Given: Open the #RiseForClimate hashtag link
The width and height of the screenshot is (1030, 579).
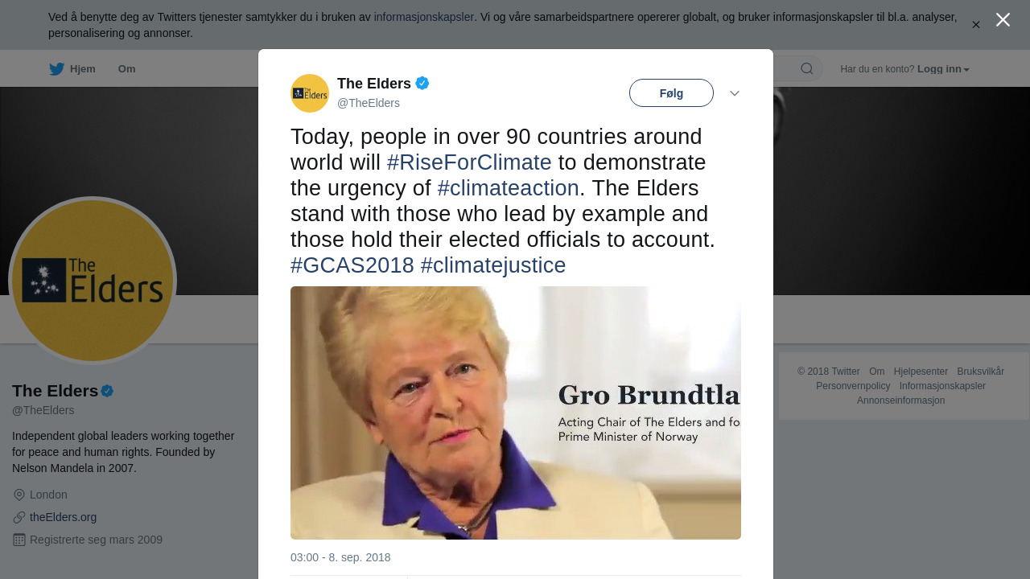Looking at the screenshot, I should [469, 162].
